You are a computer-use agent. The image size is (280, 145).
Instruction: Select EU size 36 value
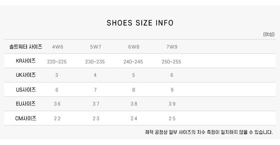click(57, 104)
